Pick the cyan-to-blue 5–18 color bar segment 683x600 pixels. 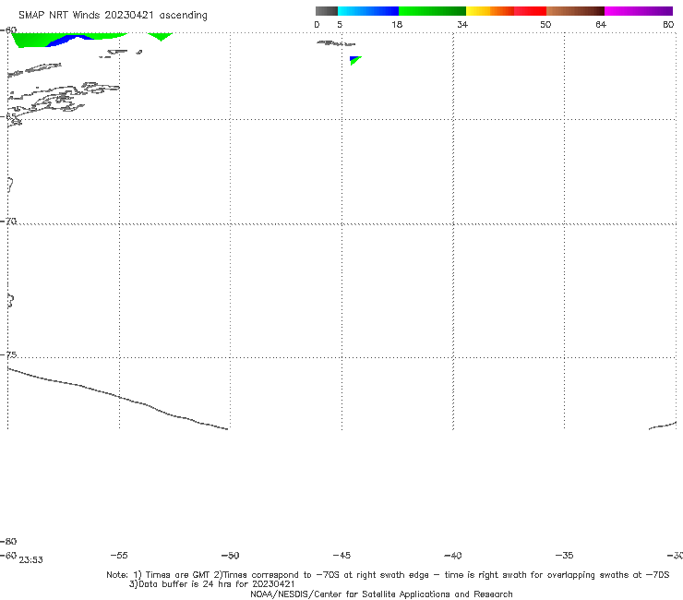tap(368, 11)
